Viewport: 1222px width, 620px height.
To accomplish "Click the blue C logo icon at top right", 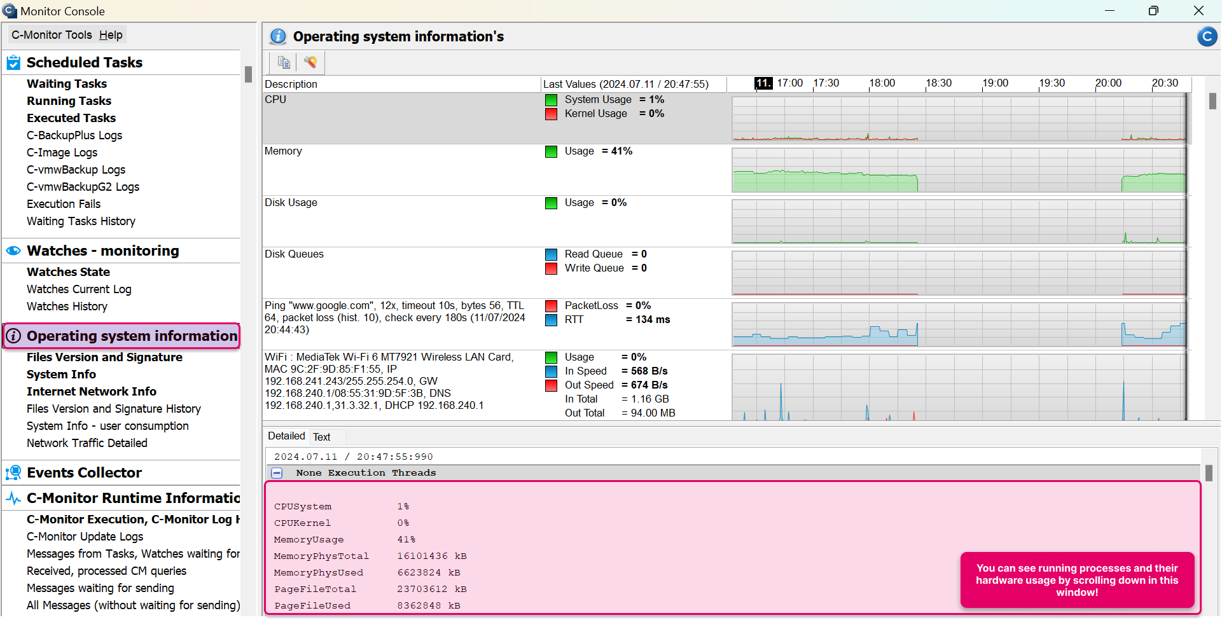I will [x=1207, y=37].
